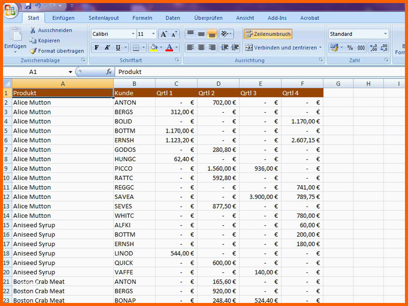
Task: Apply red font color A
Action: tap(169, 47)
